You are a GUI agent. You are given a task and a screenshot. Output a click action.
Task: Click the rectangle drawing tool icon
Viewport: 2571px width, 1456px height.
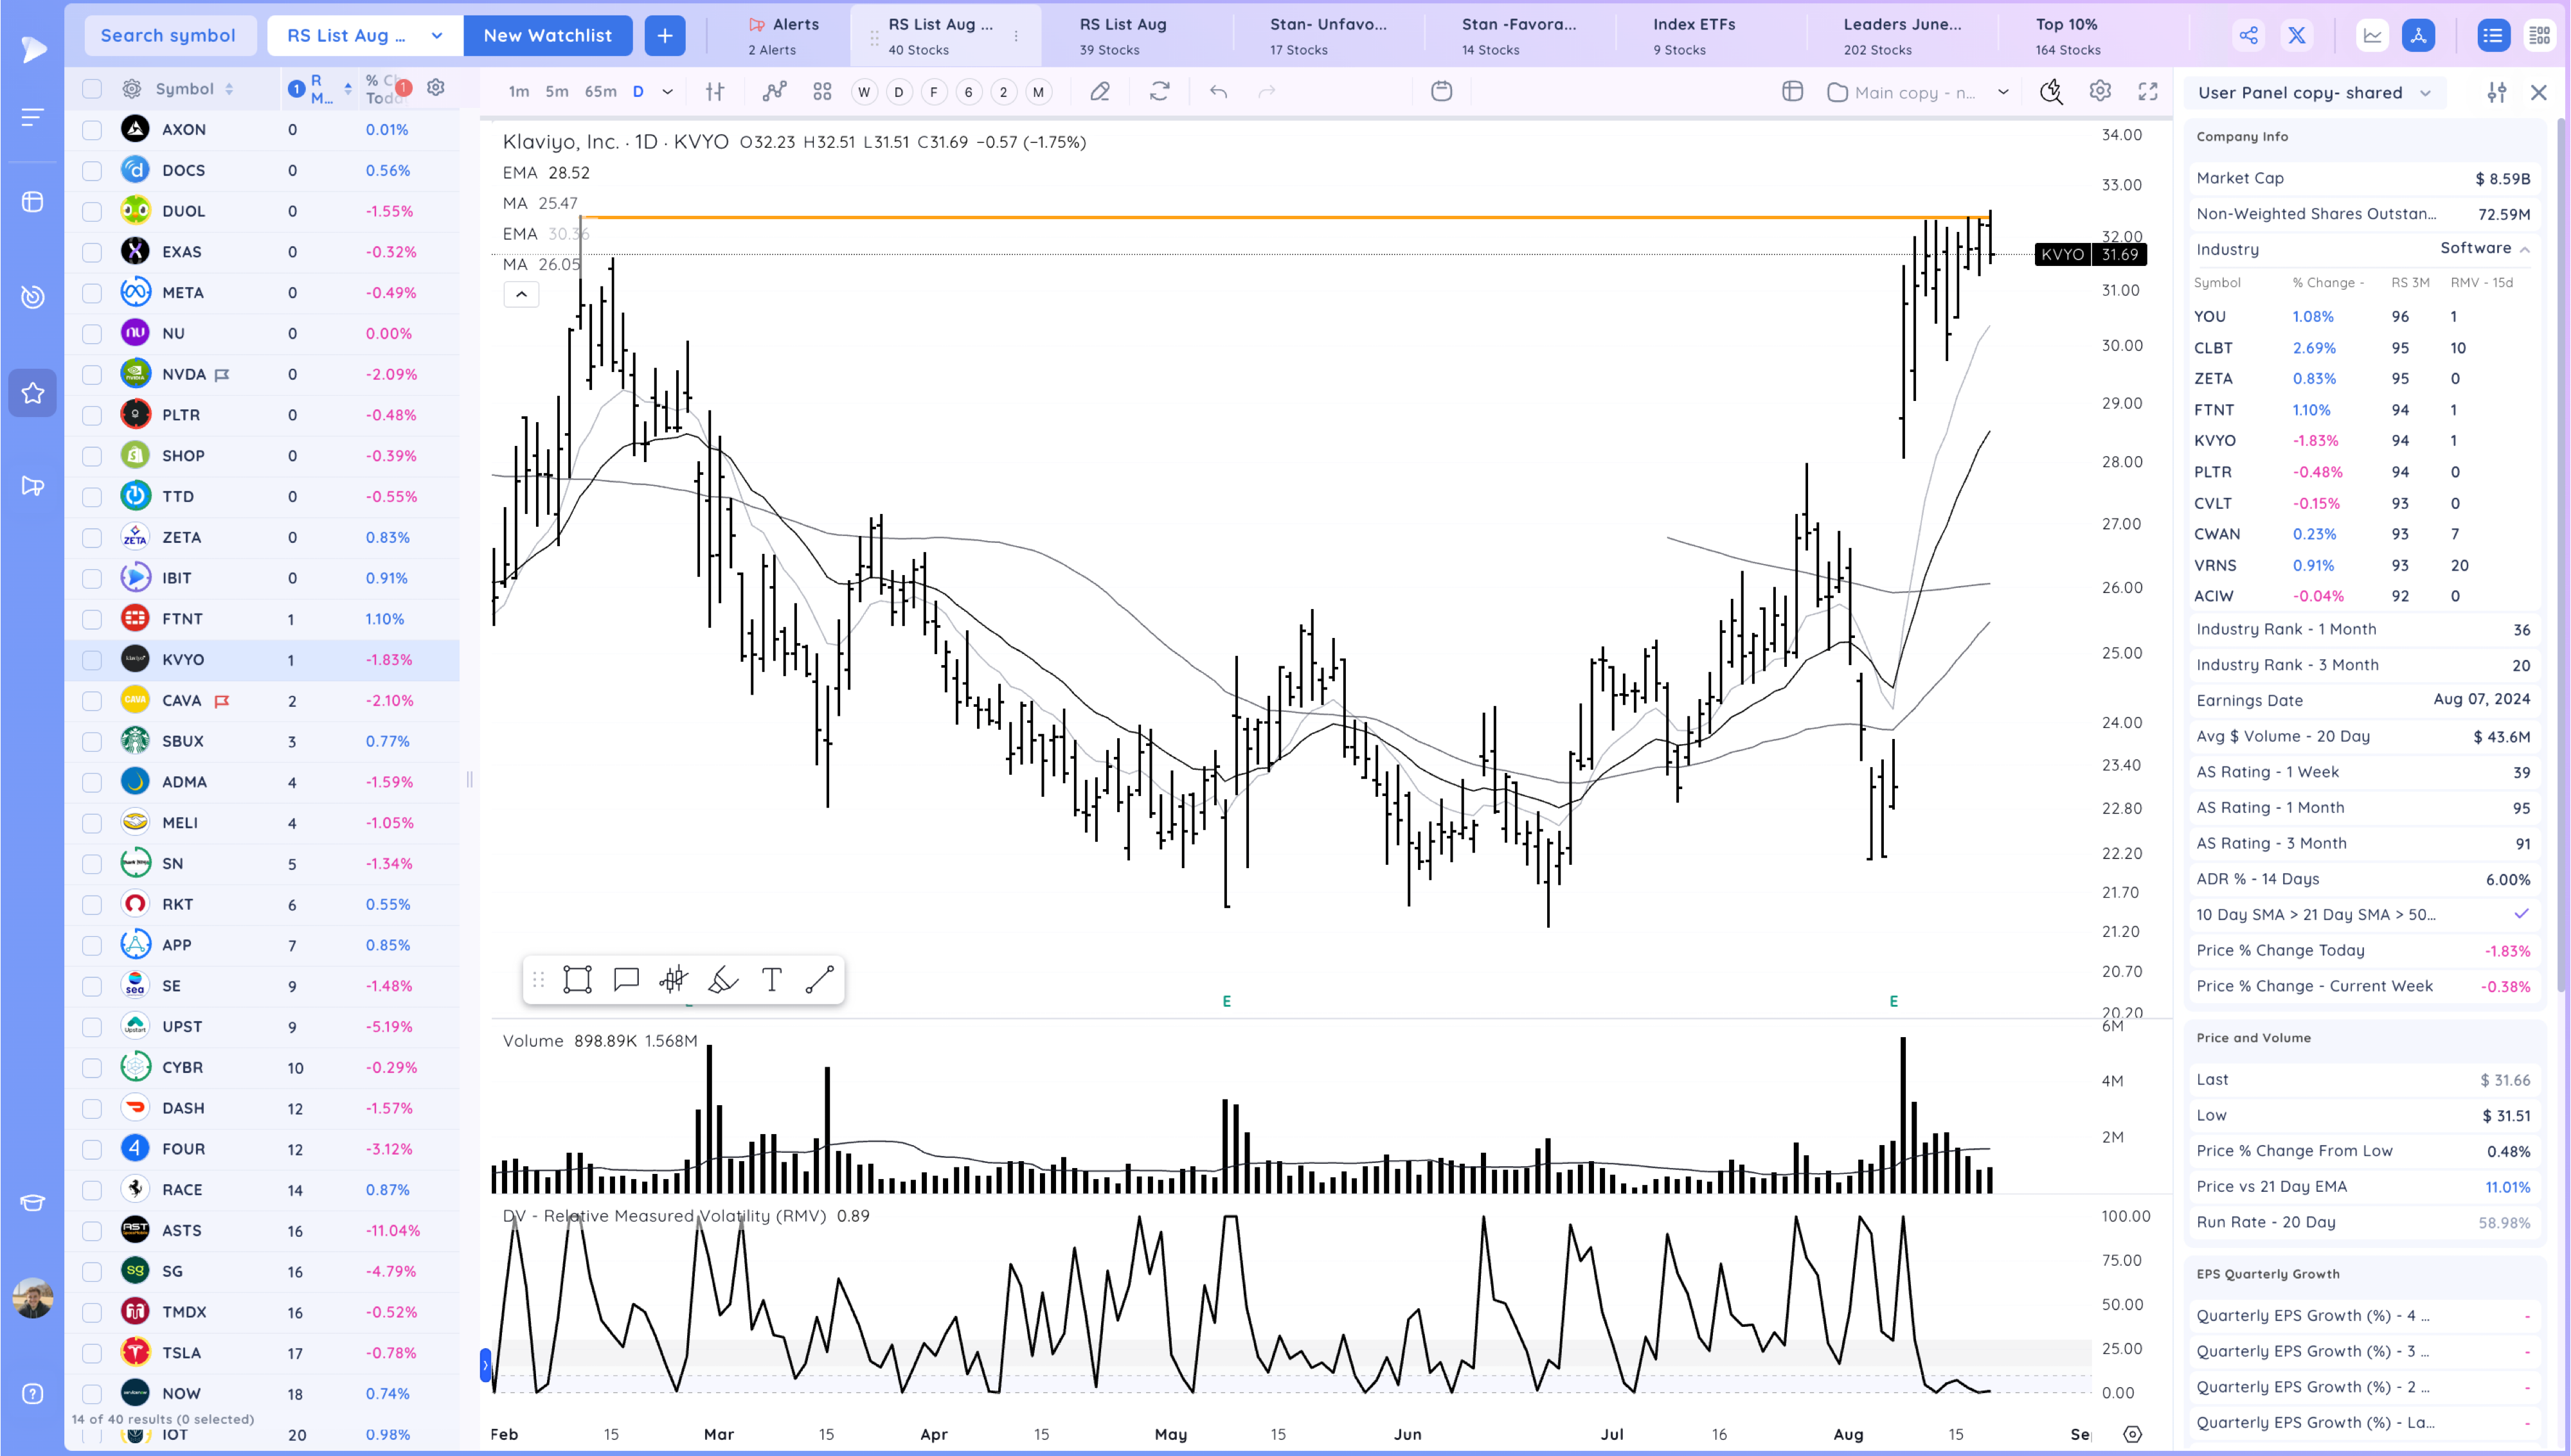pyautogui.click(x=577, y=980)
